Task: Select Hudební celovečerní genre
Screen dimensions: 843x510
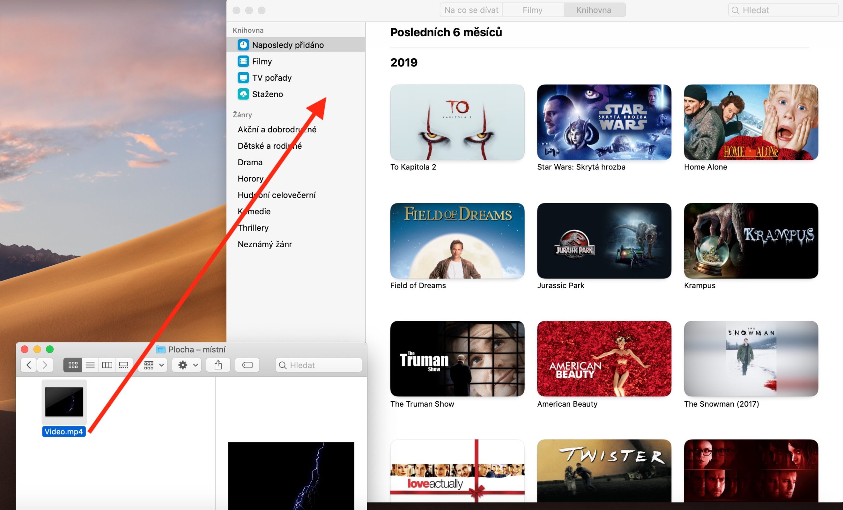Action: coord(276,195)
